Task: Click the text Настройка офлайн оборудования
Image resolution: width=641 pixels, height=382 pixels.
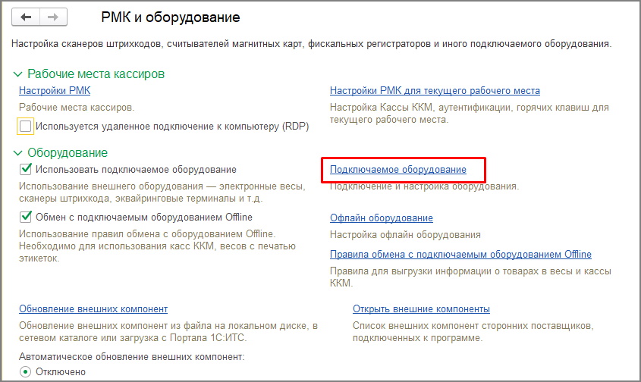Action: 405,234
